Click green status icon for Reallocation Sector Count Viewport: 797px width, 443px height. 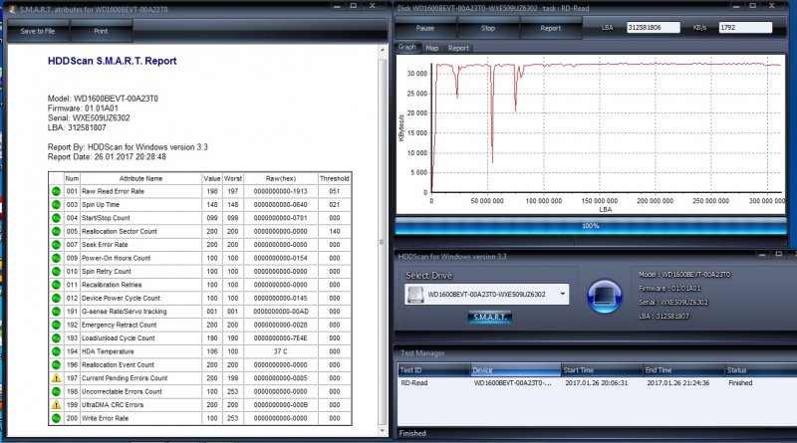pos(55,230)
